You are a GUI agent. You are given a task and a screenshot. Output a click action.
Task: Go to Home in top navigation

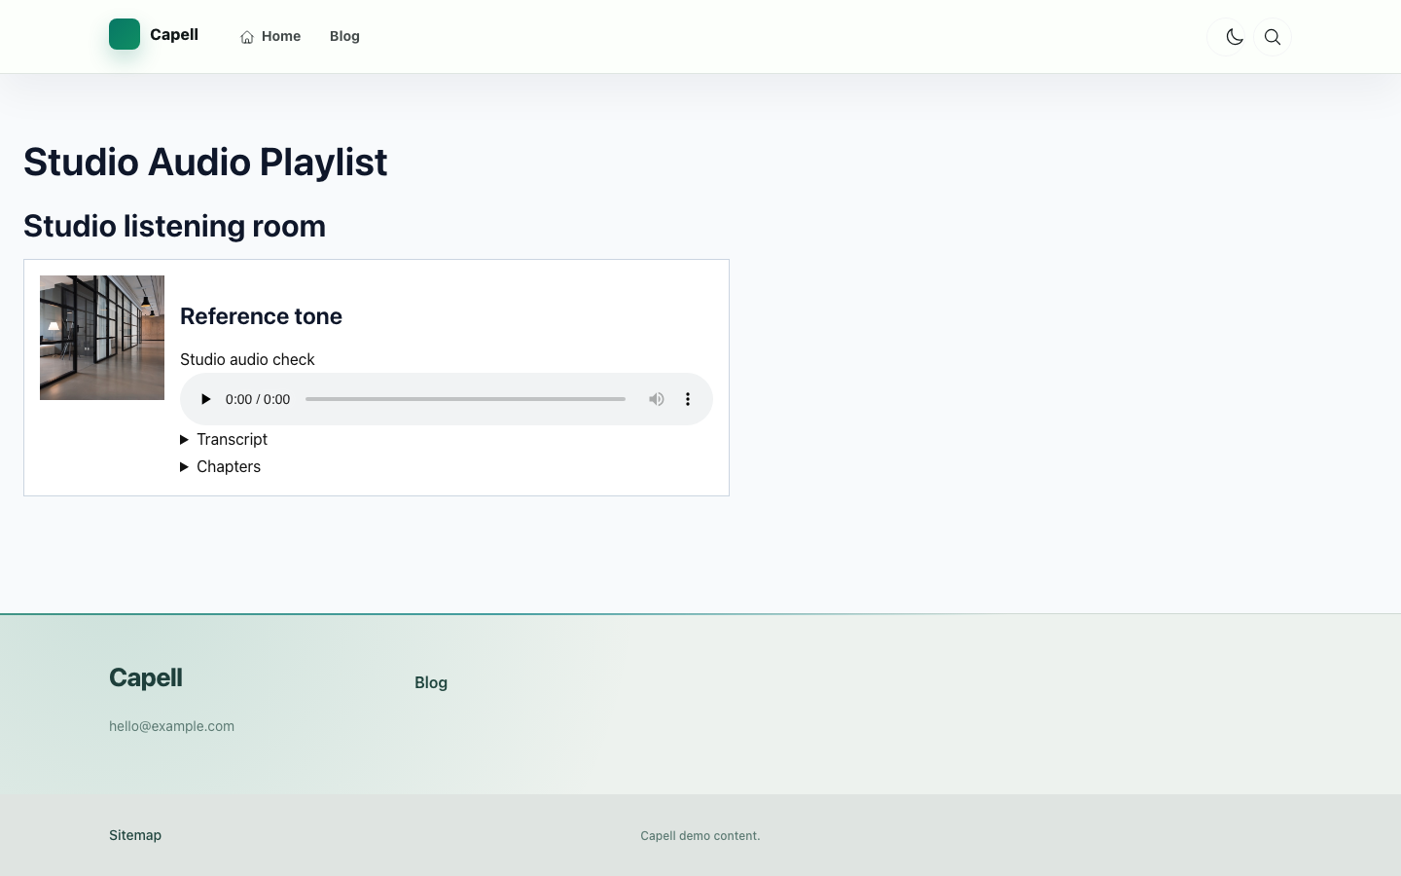270,36
